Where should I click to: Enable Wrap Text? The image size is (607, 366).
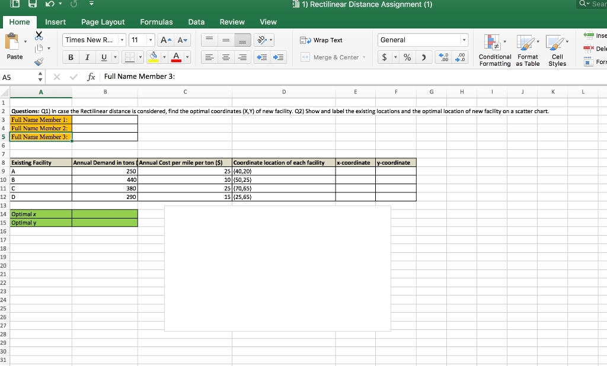coord(323,40)
